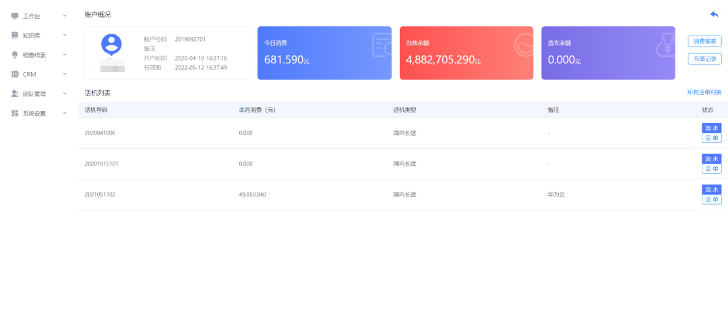This screenshot has height=311, width=728.
Task: Click 开户时间 value 2020-04-10 16:37:16
Action: click(201, 59)
